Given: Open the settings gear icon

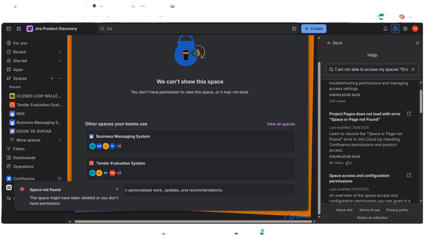Looking at the screenshot, I should coord(405,29).
